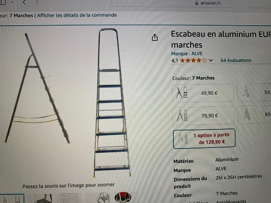Viewport: 271px width, 203px height.
Task: Expand the rating breakdown chevron
Action: (x=210, y=60)
